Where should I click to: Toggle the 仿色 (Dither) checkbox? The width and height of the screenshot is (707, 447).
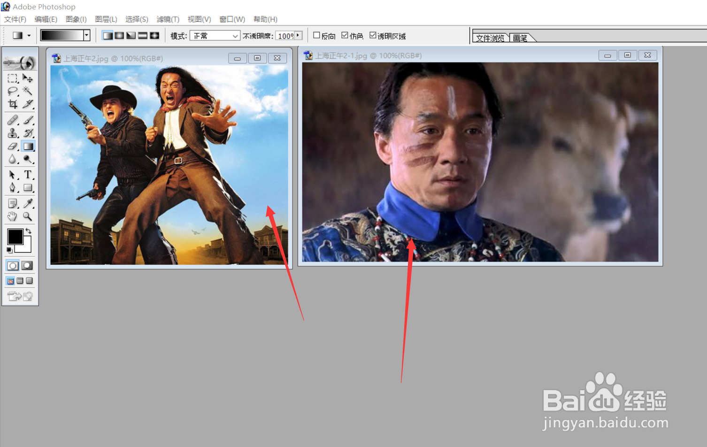tap(345, 35)
